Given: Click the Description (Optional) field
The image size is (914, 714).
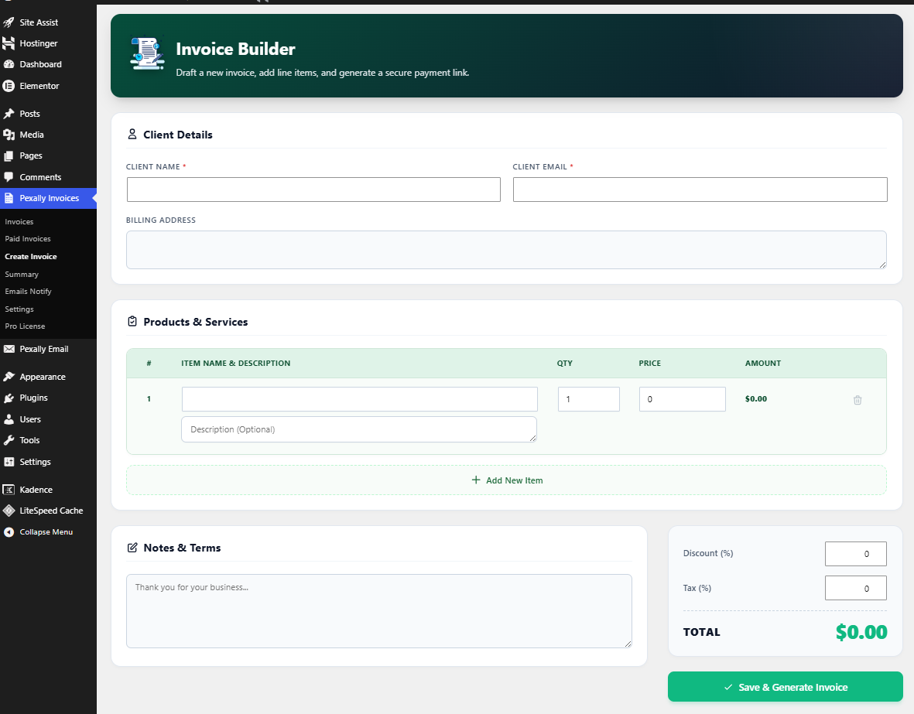Looking at the screenshot, I should pos(359,429).
